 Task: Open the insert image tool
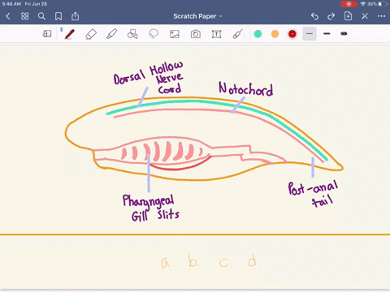click(175, 34)
